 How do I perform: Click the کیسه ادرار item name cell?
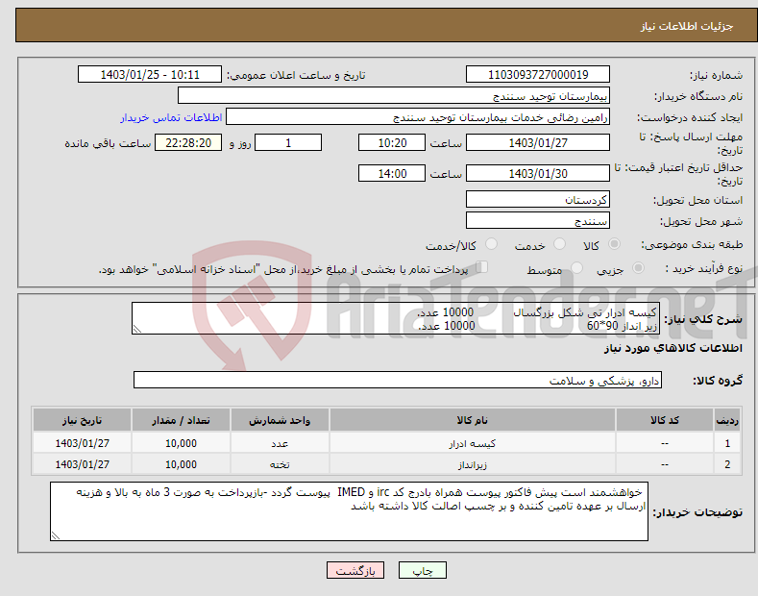473,443
